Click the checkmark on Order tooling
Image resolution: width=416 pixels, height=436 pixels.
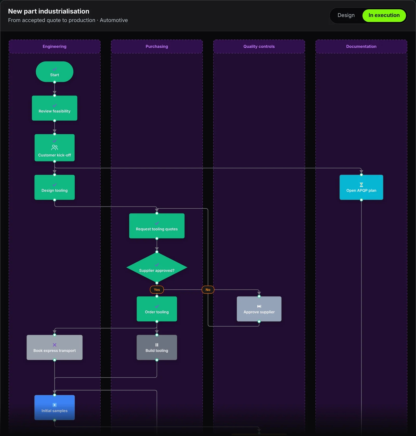157,306
